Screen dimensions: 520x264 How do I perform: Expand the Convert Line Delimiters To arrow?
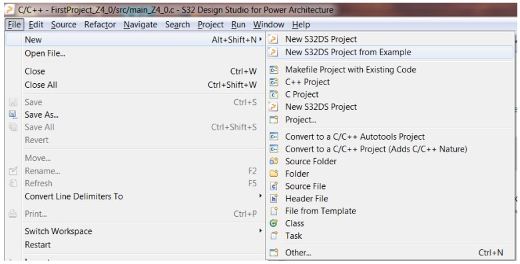point(260,196)
